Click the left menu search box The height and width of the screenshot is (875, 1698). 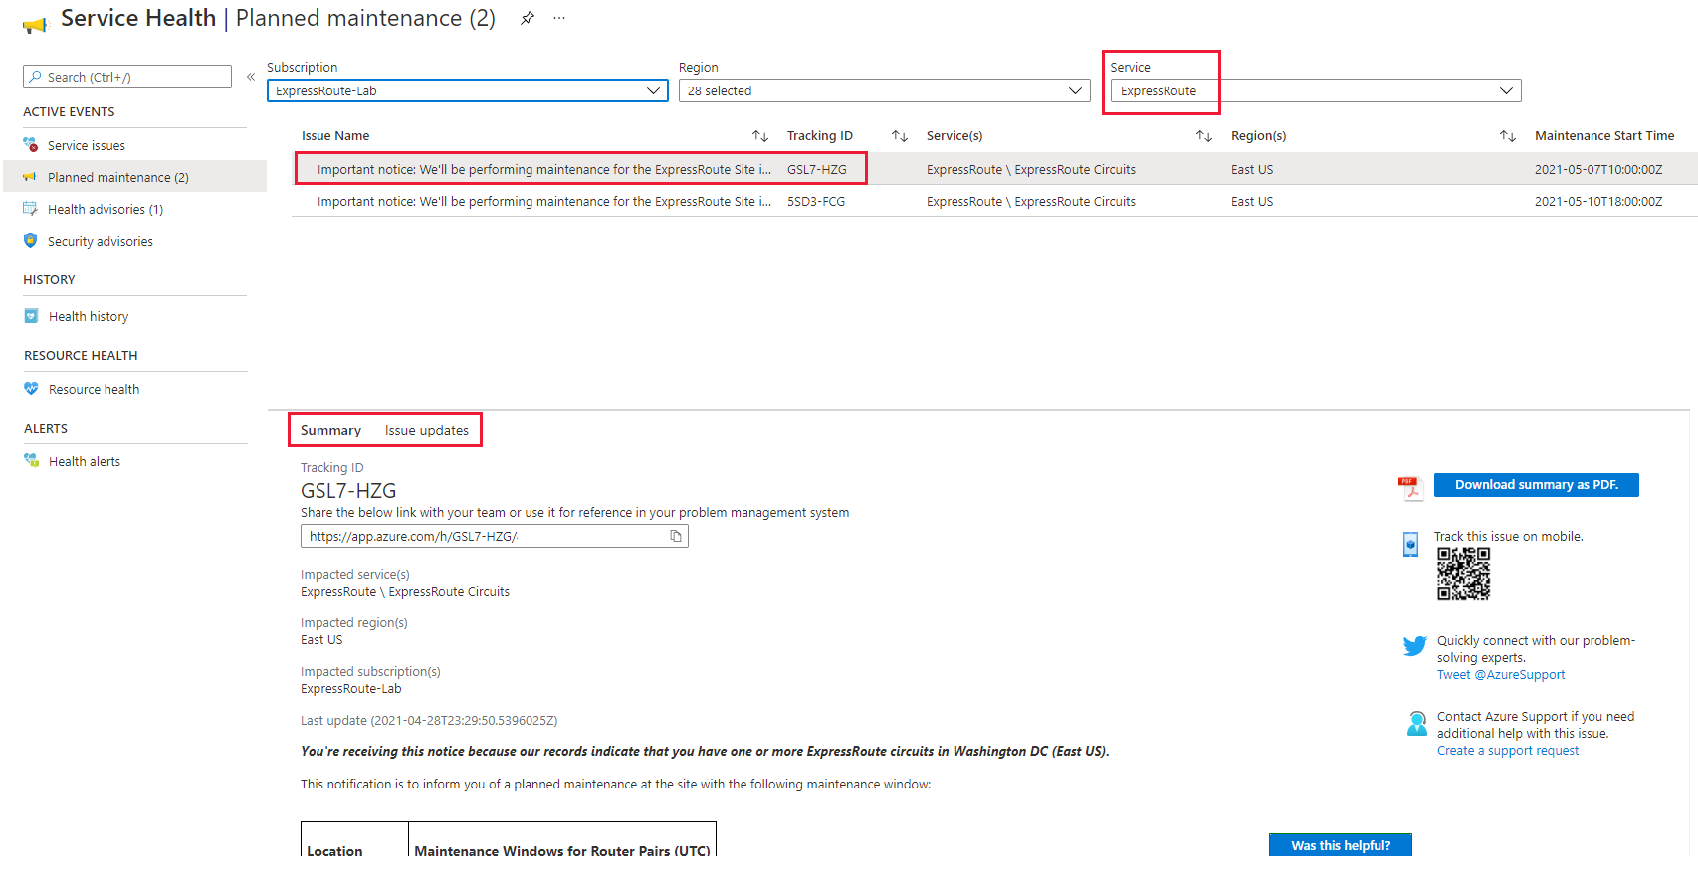point(127,77)
